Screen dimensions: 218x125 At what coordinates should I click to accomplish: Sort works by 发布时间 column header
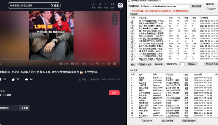[x=204, y=18]
